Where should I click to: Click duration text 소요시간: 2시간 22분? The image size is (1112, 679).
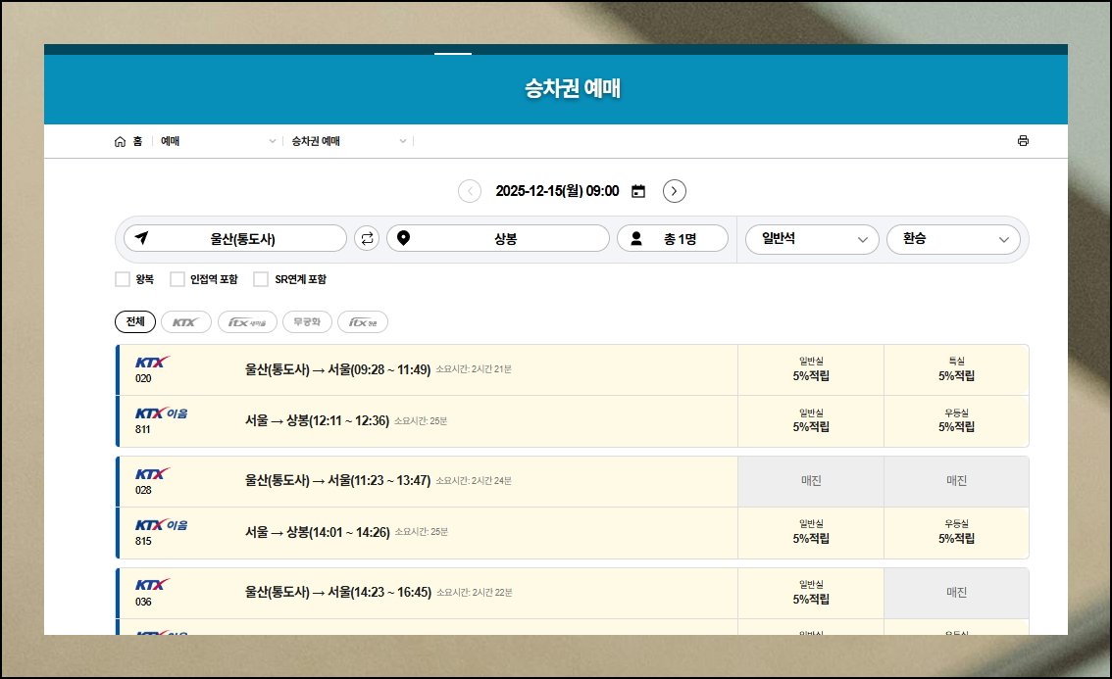(475, 593)
